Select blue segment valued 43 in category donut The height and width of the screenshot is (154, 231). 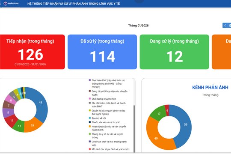click(41, 102)
